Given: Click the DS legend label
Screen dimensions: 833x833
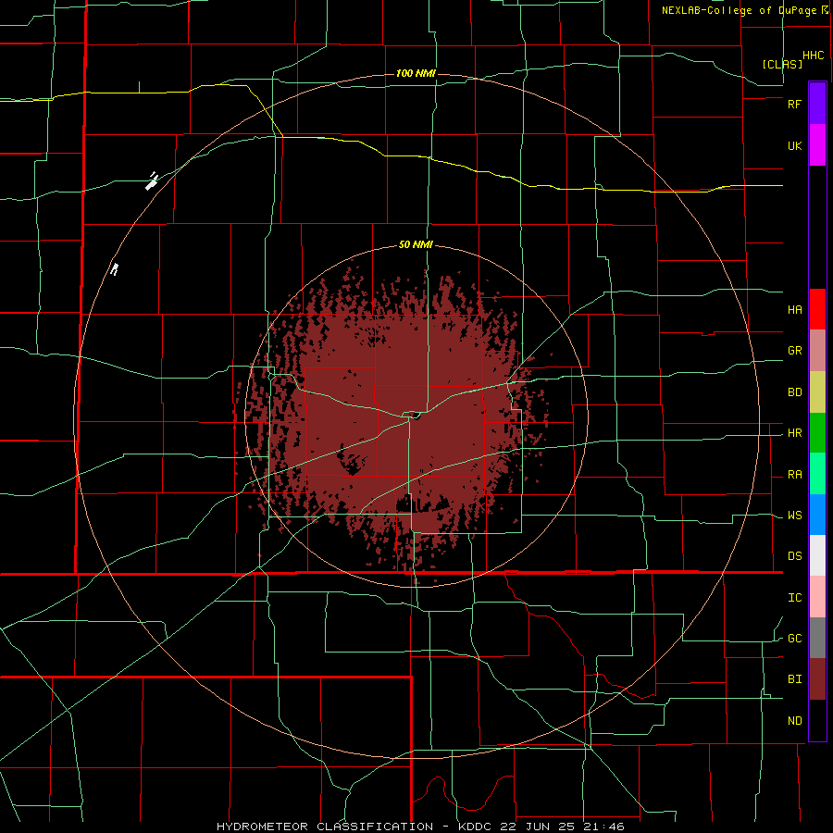Looking at the screenshot, I should click(x=794, y=556).
